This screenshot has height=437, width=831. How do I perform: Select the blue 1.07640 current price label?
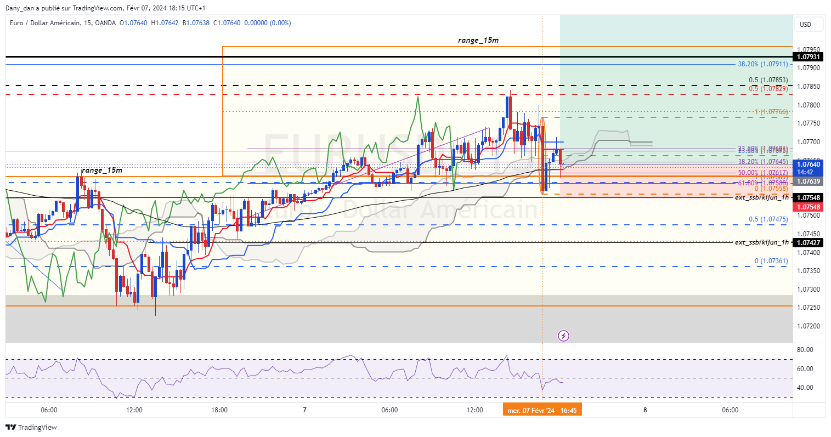[x=809, y=164]
